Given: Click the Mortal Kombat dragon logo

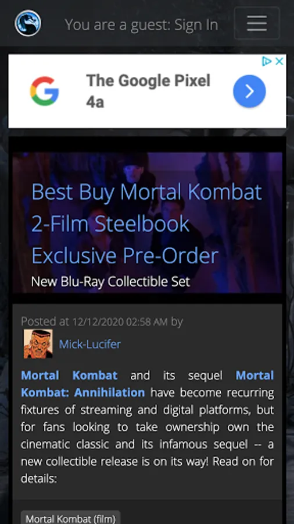Looking at the screenshot, I should [28, 23].
